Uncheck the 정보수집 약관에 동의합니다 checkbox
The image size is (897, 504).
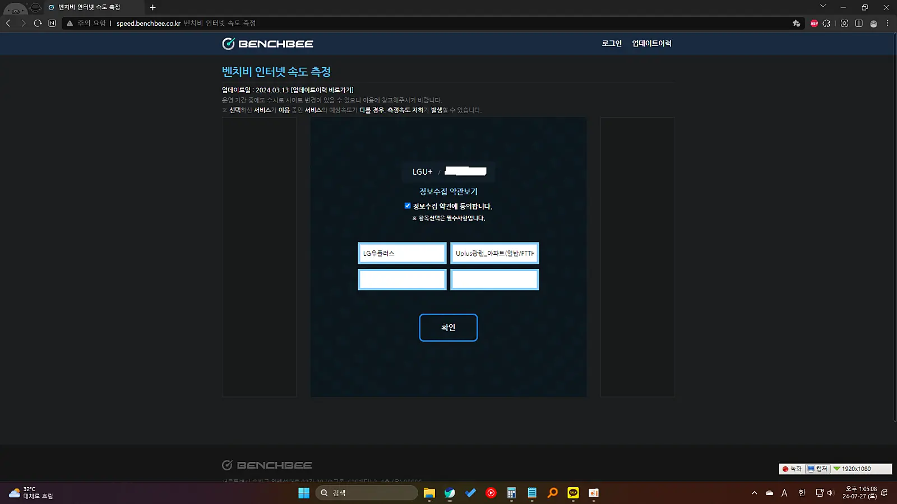pos(408,206)
